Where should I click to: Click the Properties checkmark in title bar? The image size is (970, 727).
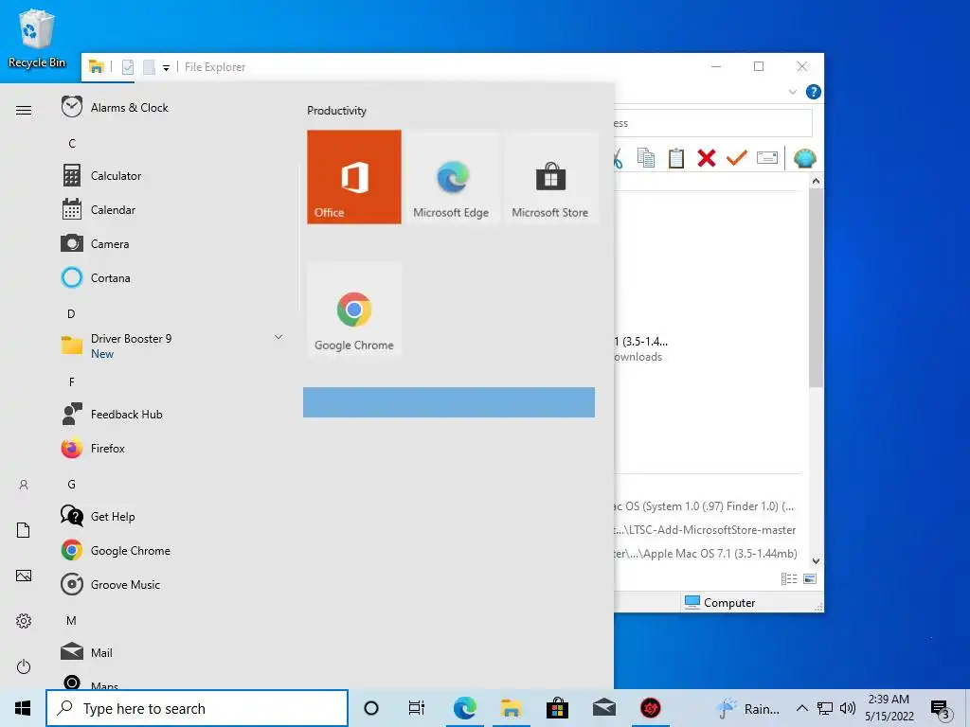(128, 67)
